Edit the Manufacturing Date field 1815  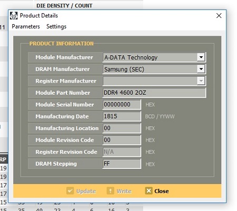[x=122, y=116]
